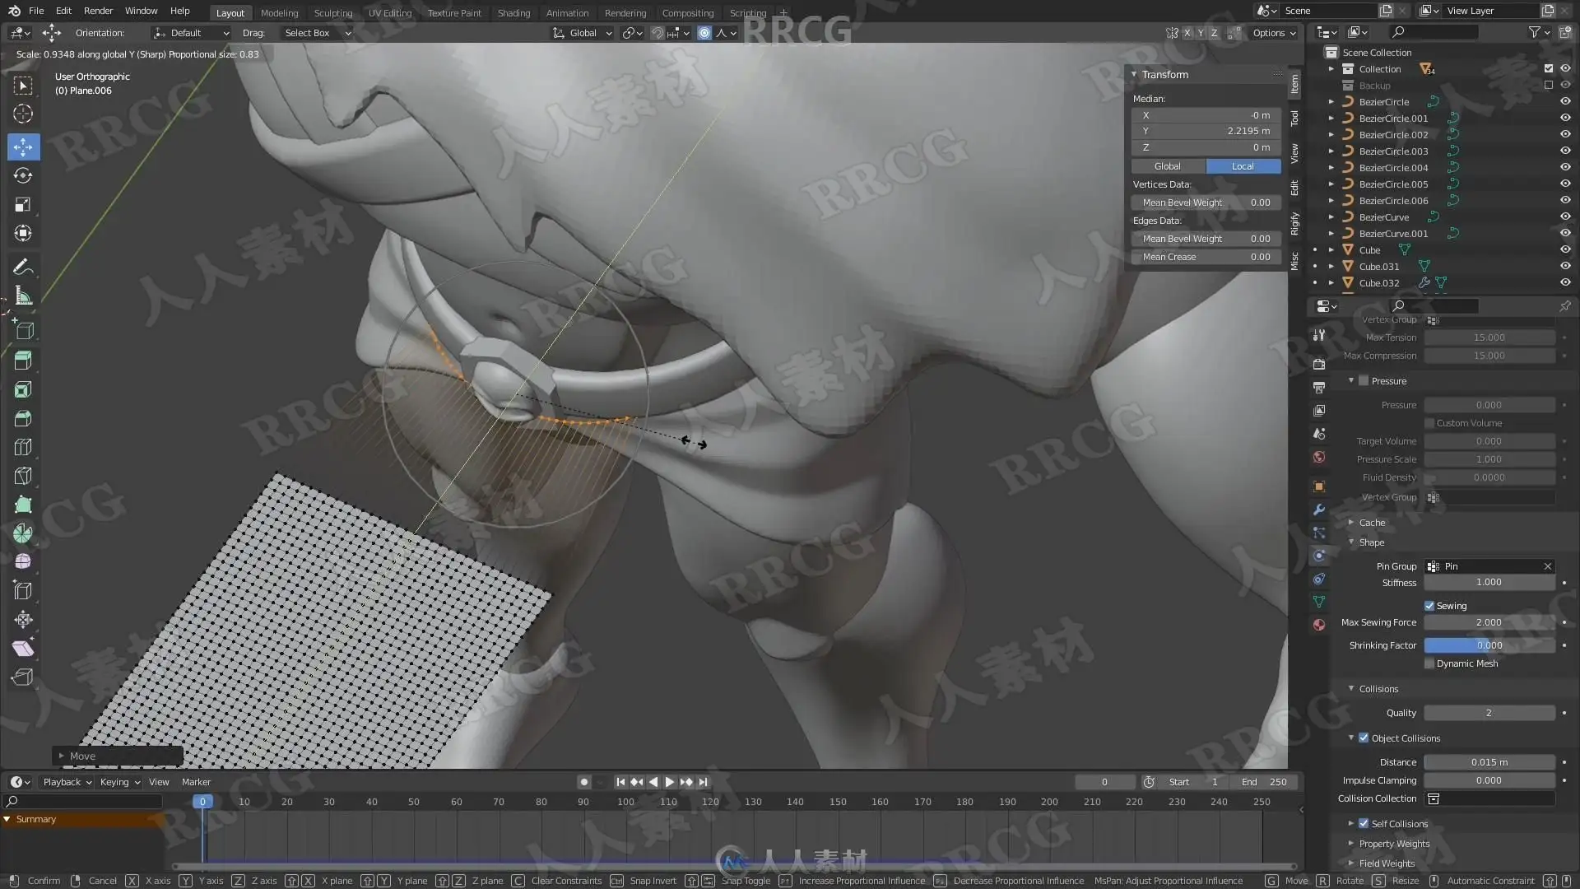Select the Move tool in toolbar
The width and height of the screenshot is (1580, 889).
[23, 147]
